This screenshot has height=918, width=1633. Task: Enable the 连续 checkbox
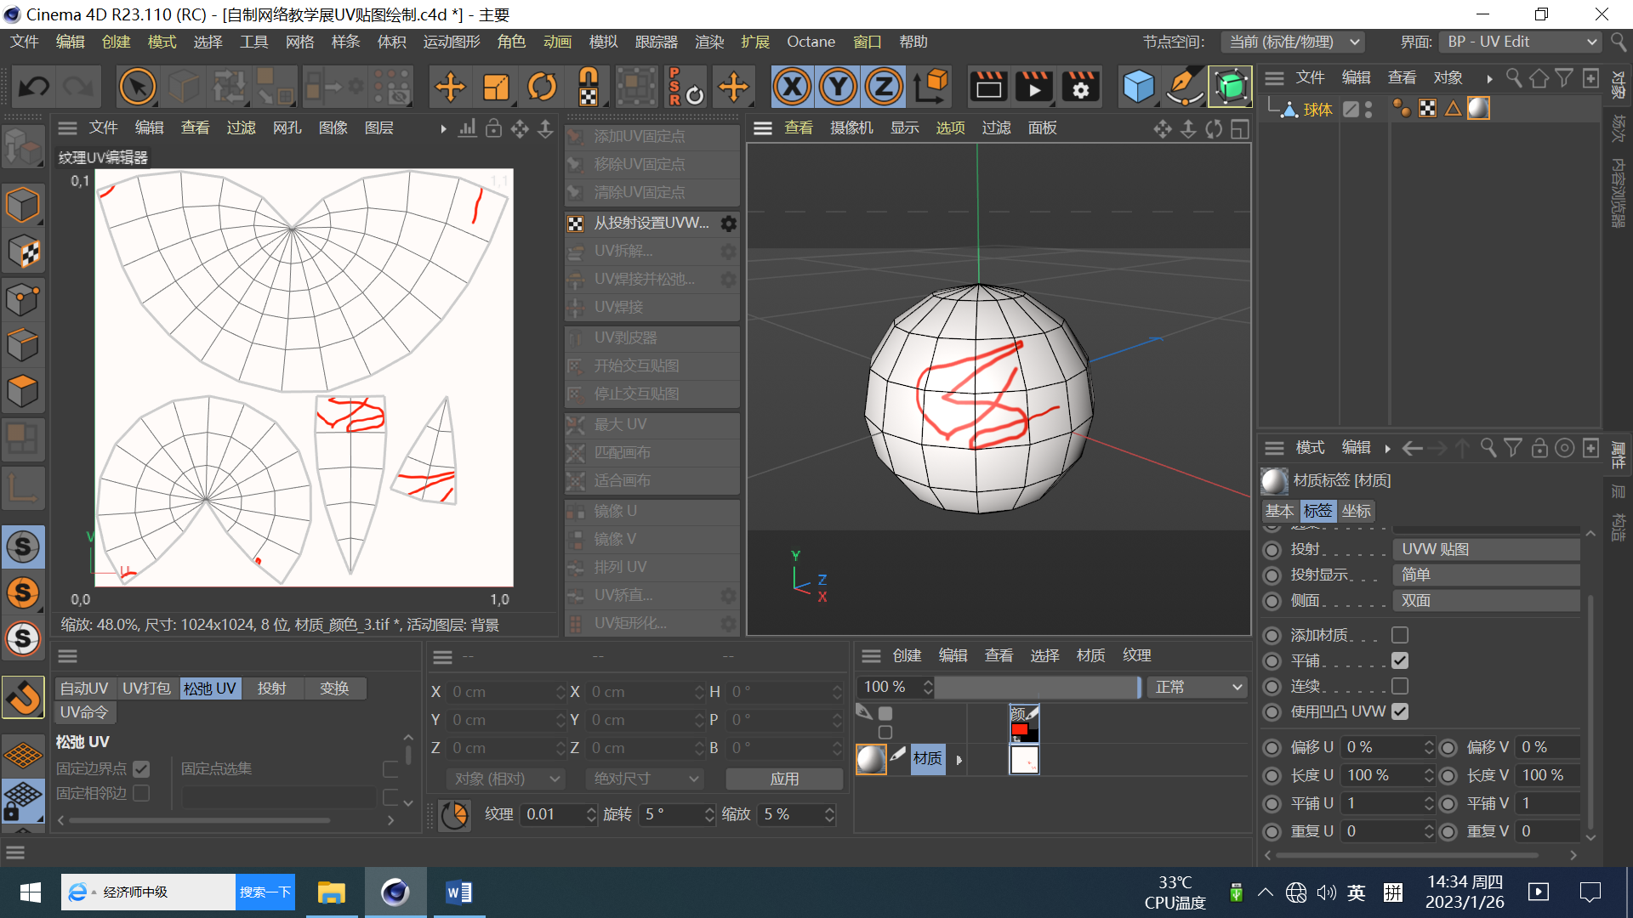[1400, 686]
